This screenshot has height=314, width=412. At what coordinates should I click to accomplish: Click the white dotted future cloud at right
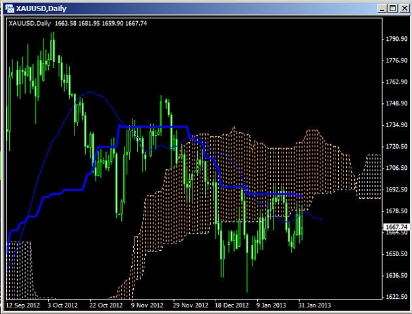click(x=369, y=176)
